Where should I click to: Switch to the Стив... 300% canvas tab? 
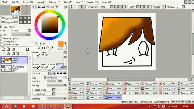[95, 88]
